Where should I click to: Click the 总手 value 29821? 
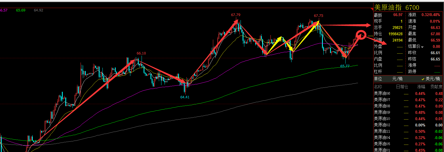397,28
